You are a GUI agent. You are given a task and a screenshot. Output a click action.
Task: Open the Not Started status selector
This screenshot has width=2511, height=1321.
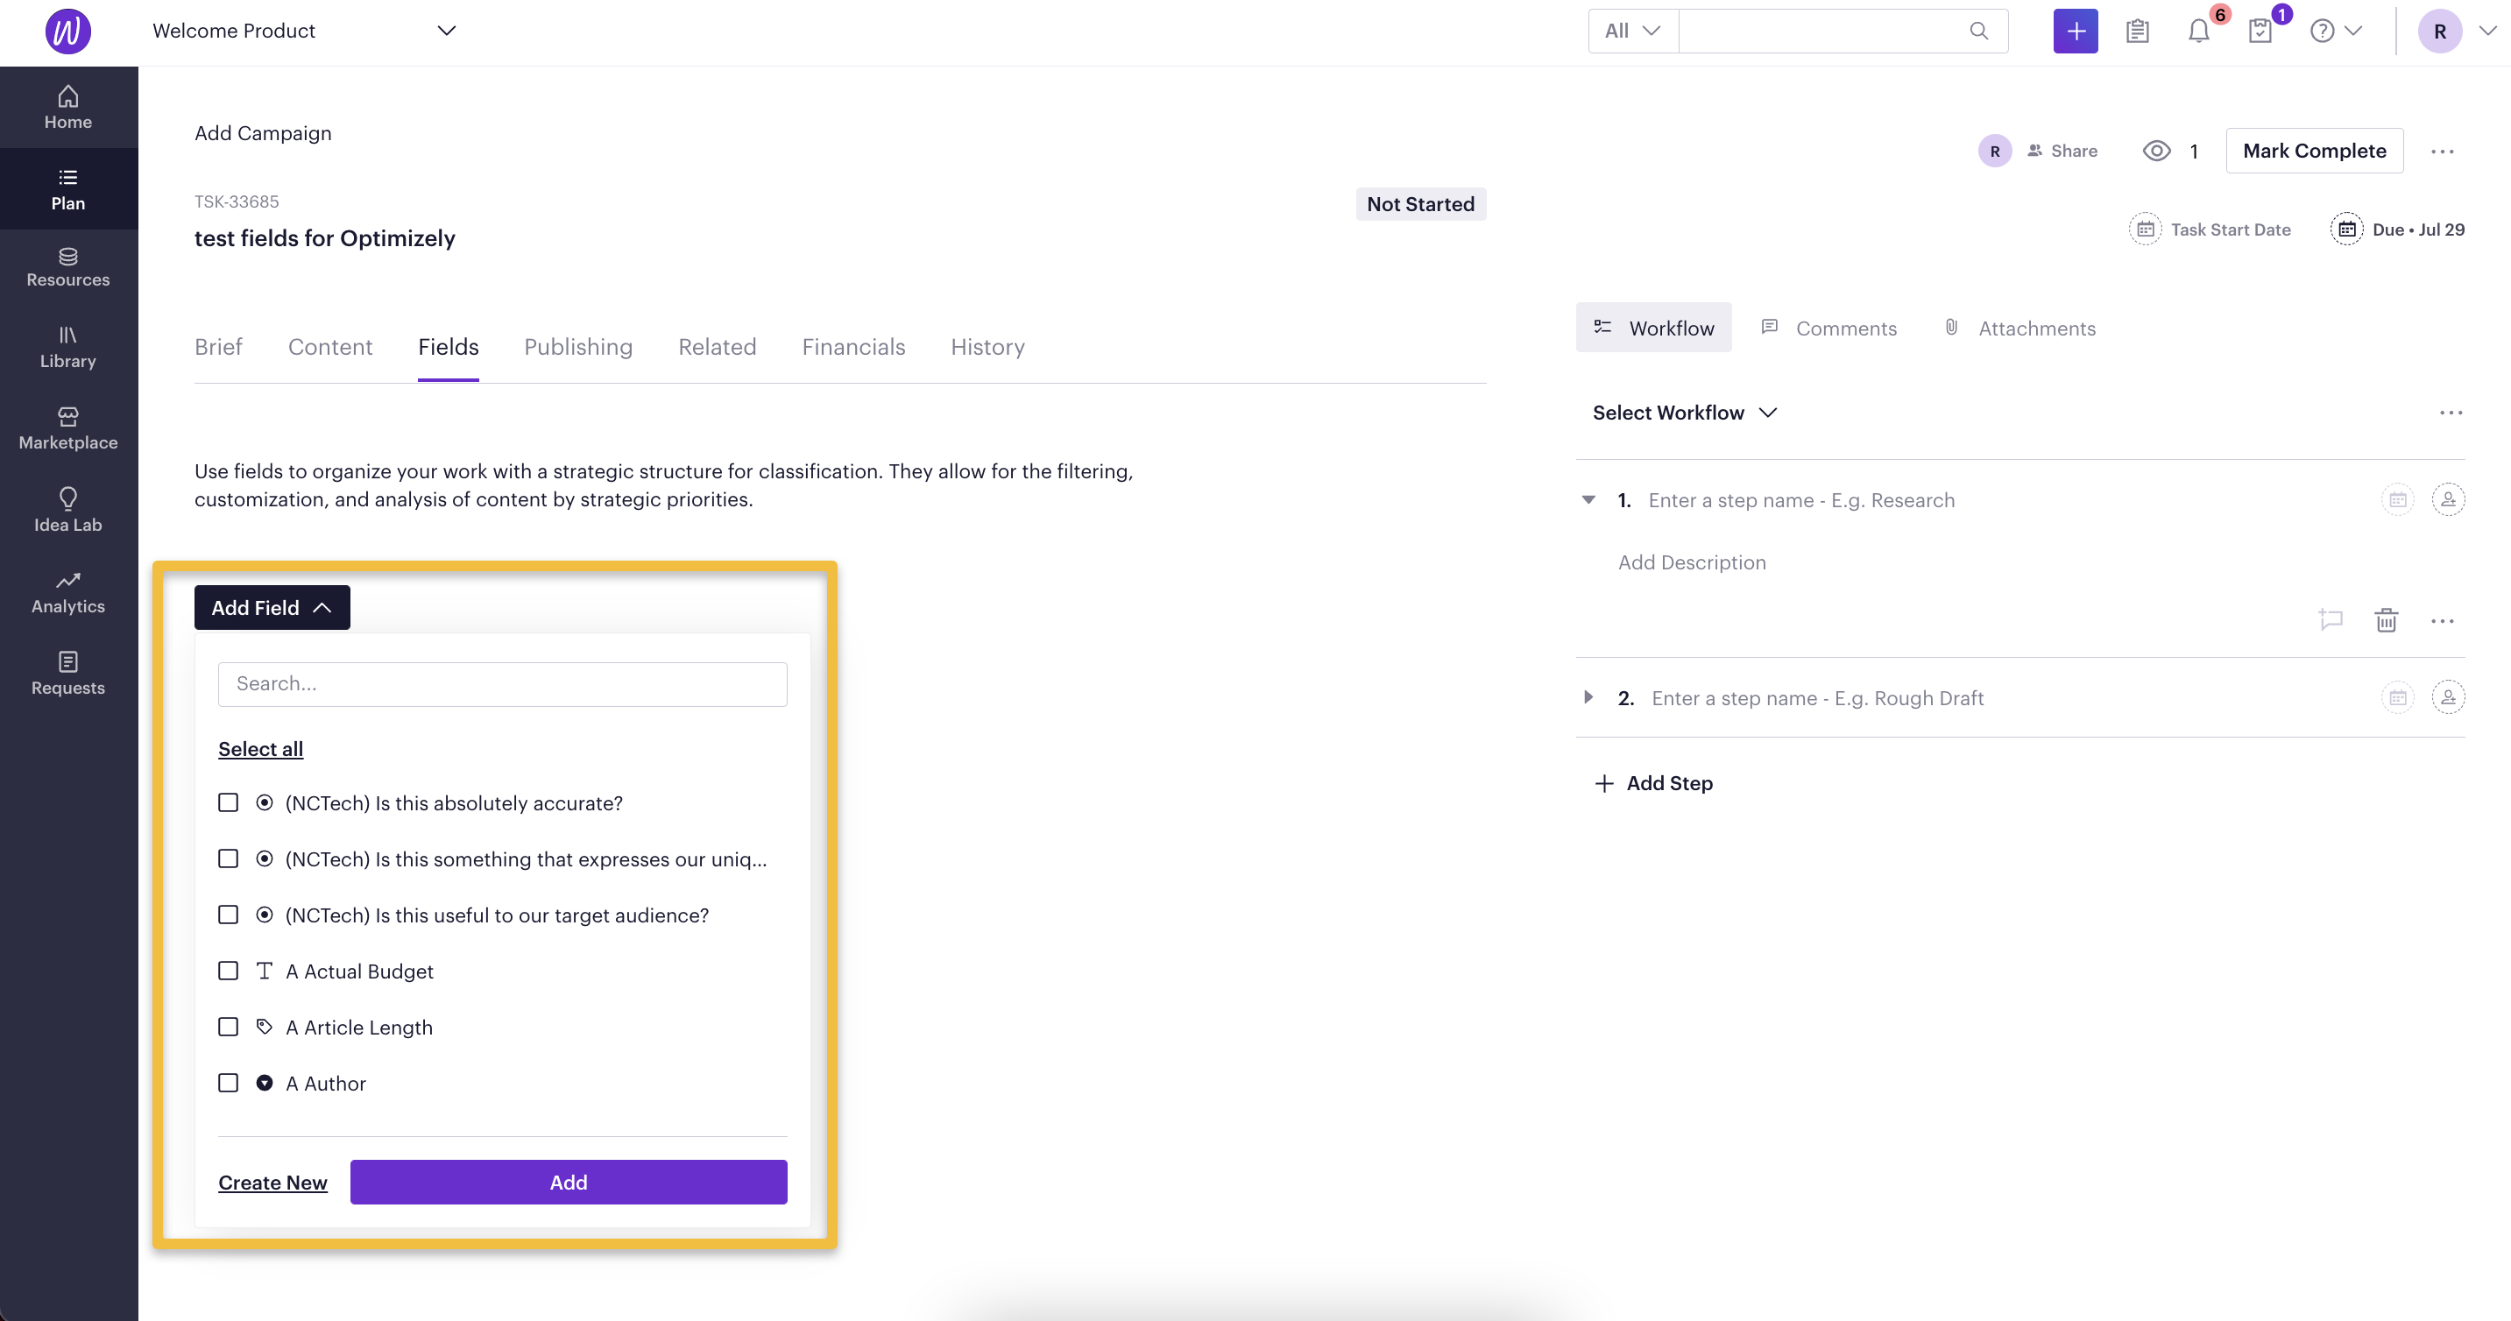(1420, 204)
